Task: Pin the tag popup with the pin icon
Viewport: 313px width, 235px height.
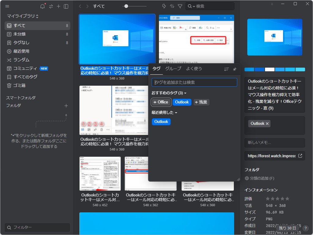Action: (x=234, y=69)
